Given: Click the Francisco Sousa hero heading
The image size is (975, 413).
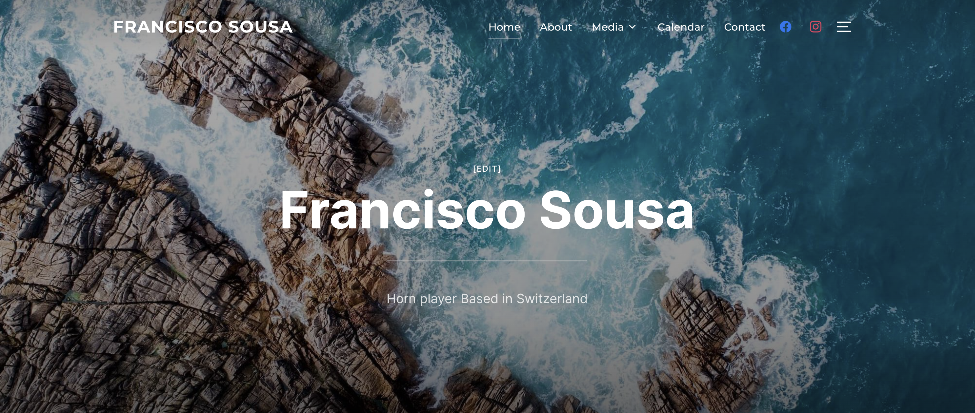Looking at the screenshot, I should click(x=487, y=210).
